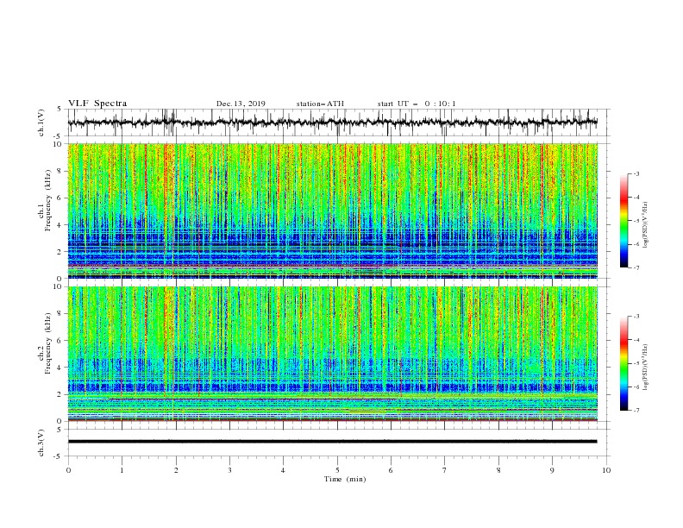
Task: Click the ch.1 "Frequency (kHz)" axis label
Action: [x=48, y=200]
